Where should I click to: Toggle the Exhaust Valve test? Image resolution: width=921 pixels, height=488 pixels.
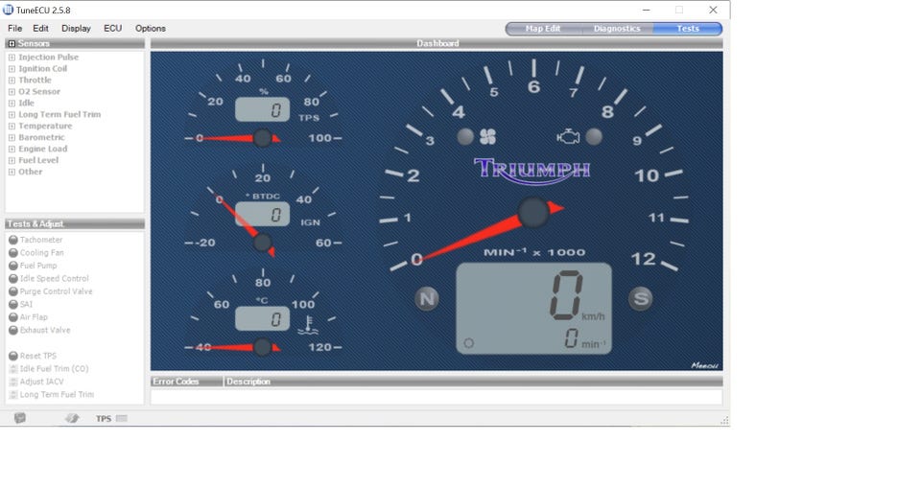13,330
